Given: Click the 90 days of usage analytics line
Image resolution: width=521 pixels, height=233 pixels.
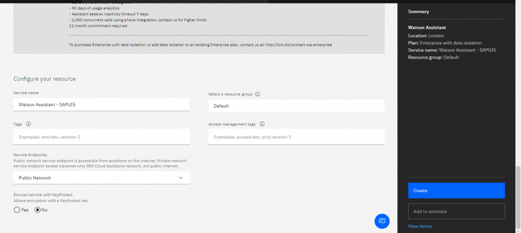Looking at the screenshot, I should (x=94, y=8).
